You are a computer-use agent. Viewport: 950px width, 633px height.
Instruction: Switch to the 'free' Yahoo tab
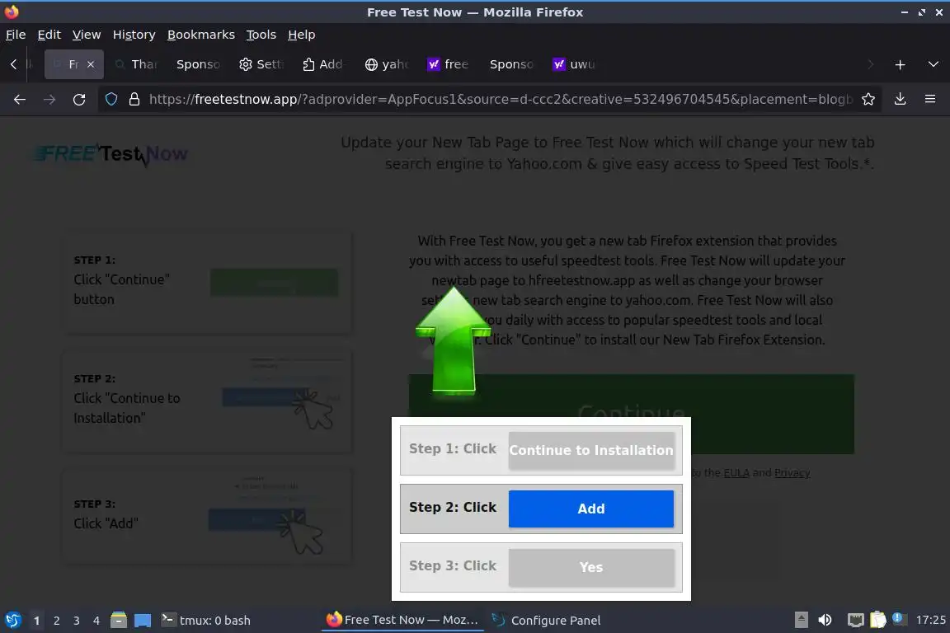(x=449, y=64)
